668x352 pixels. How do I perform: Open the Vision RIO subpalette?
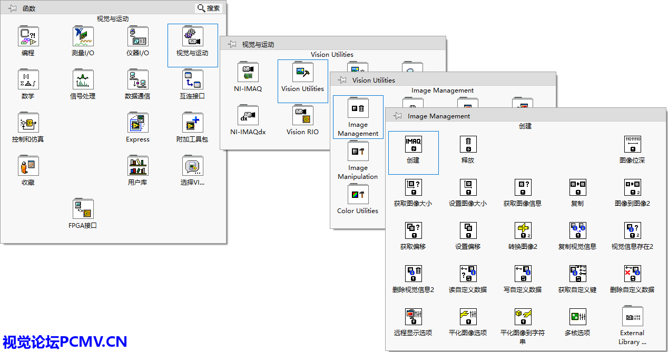(302, 115)
